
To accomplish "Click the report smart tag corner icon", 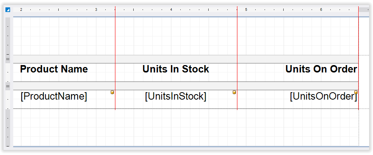I will [x=7, y=10].
